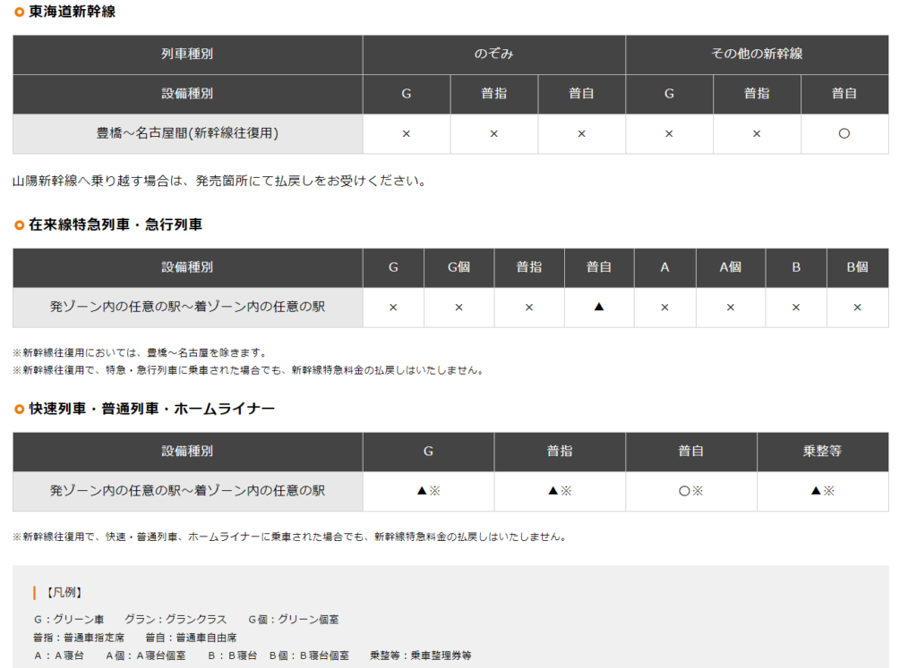The image size is (917, 668).
Task: Click the ○ symbol under その他の新幹線 普自 column
Action: [844, 133]
